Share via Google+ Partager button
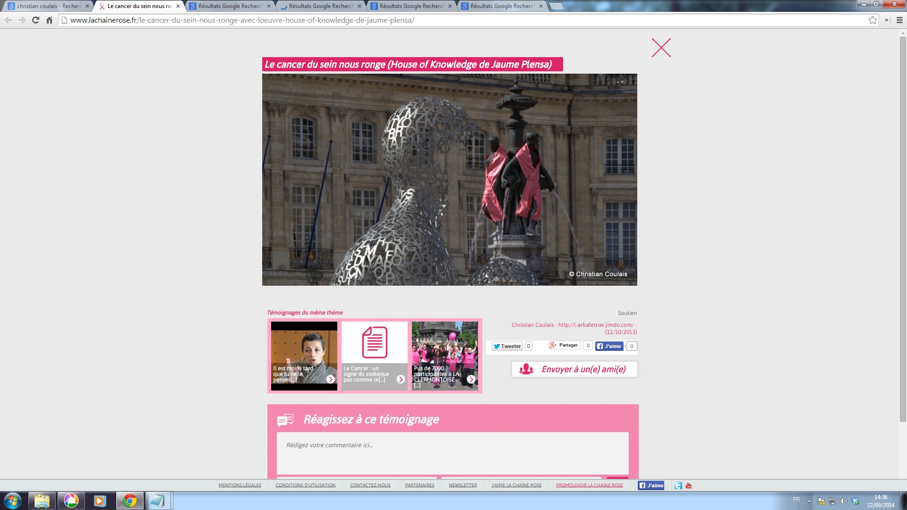 564,345
